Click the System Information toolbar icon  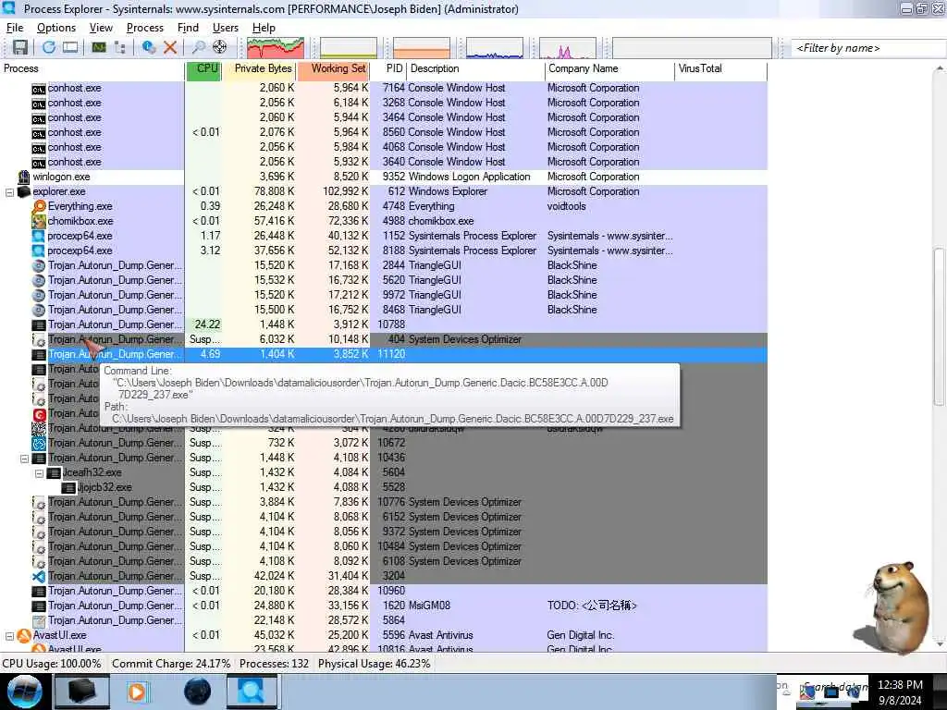(x=98, y=47)
